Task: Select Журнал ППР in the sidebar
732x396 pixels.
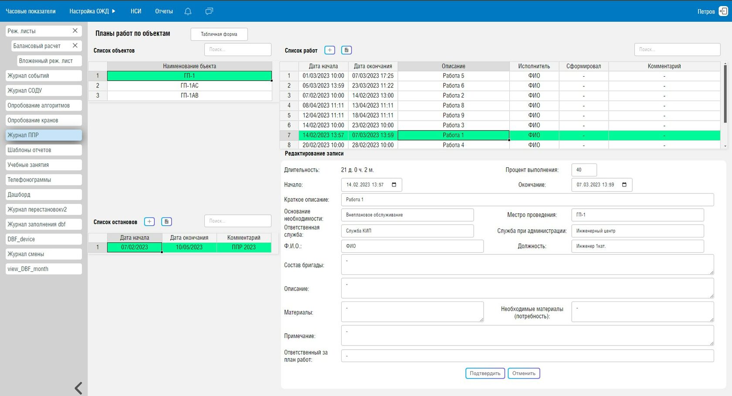Action: point(44,135)
